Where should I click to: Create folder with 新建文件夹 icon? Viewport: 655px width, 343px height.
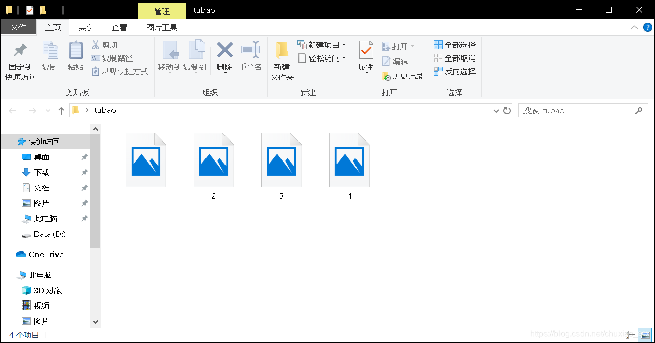pos(282,59)
